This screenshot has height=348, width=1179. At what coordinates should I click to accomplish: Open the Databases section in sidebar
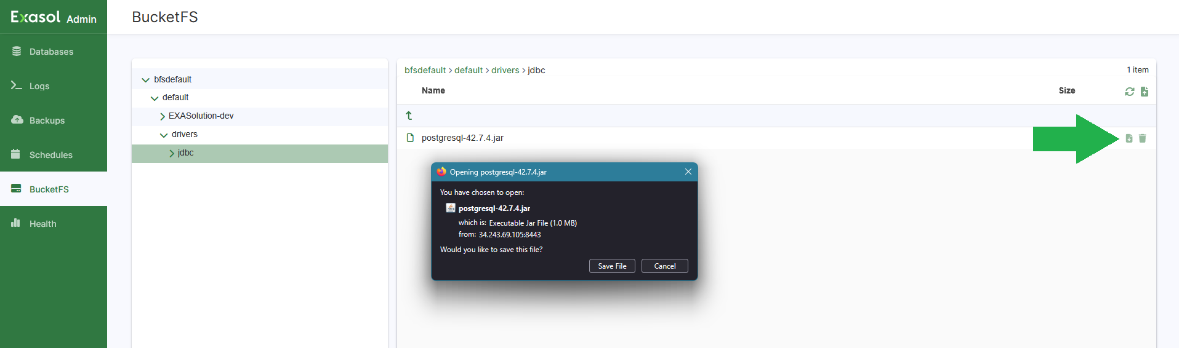click(x=51, y=52)
